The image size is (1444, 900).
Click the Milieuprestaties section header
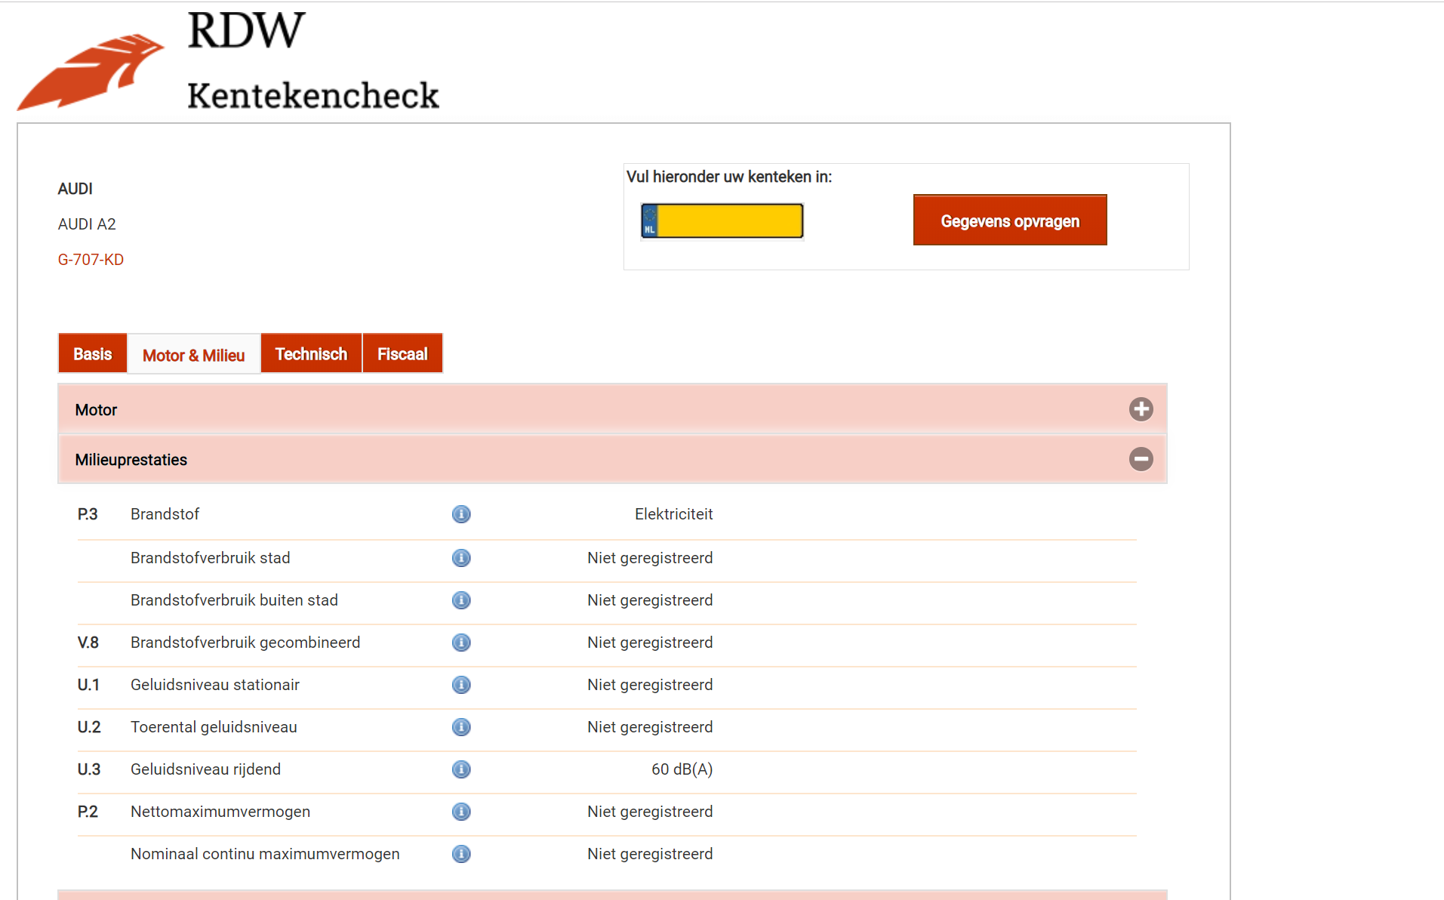(612, 459)
